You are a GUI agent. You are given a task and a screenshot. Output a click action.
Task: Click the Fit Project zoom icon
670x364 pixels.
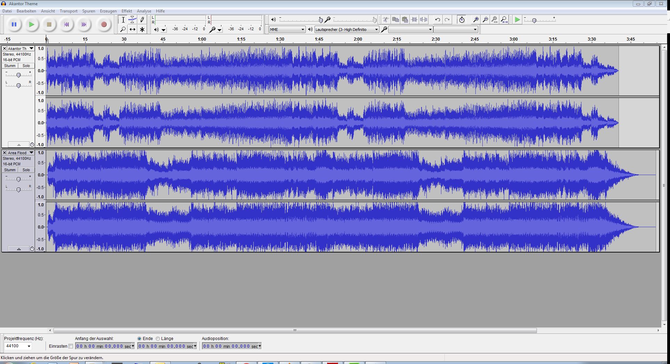pyautogui.click(x=504, y=20)
